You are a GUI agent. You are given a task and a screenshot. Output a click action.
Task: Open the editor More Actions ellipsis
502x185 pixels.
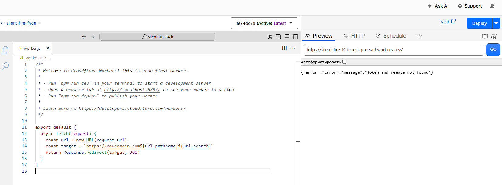coord(293,48)
